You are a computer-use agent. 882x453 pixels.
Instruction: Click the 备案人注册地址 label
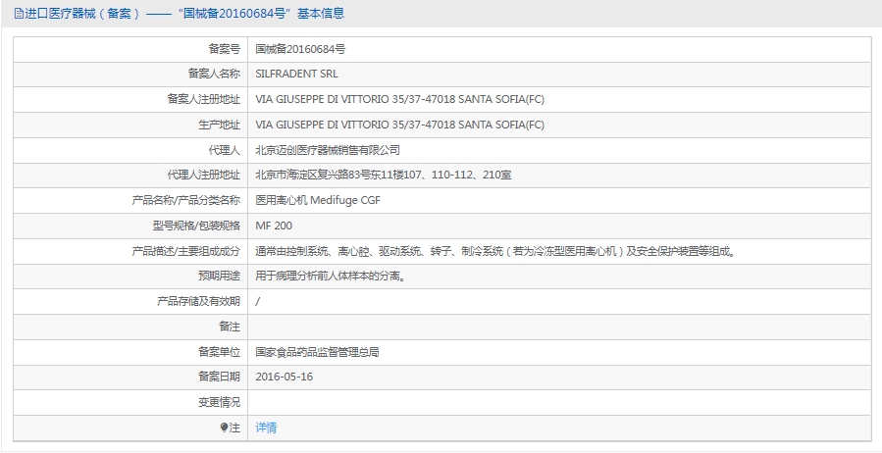[x=204, y=99]
